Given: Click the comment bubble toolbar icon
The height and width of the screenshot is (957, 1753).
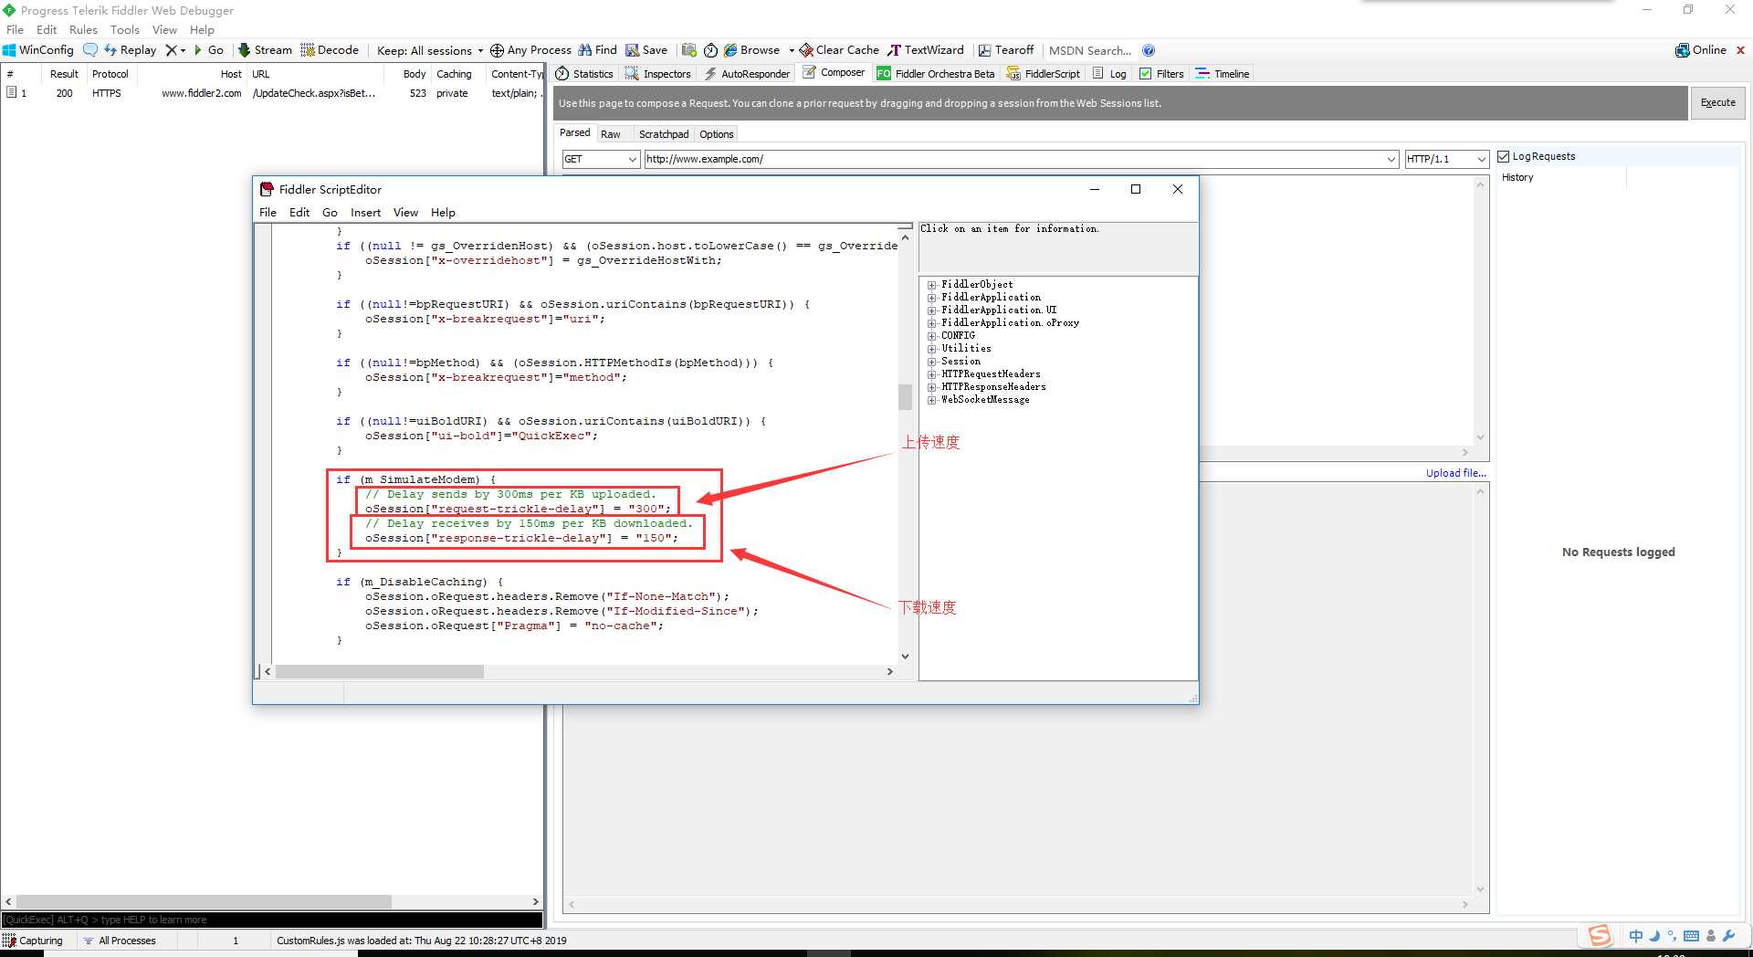Looking at the screenshot, I should coord(89,50).
